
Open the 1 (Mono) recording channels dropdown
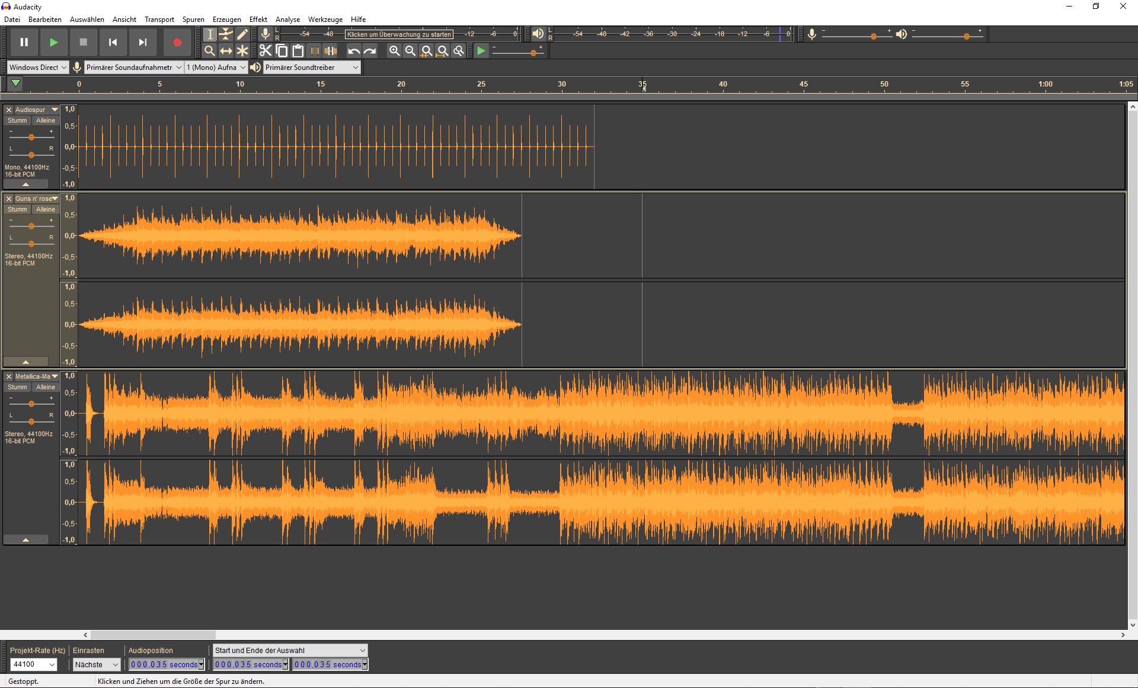coord(216,68)
